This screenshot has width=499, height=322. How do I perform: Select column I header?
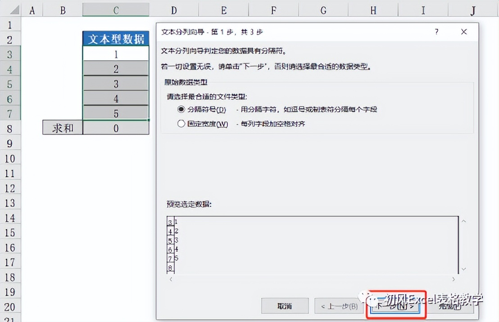pos(423,10)
